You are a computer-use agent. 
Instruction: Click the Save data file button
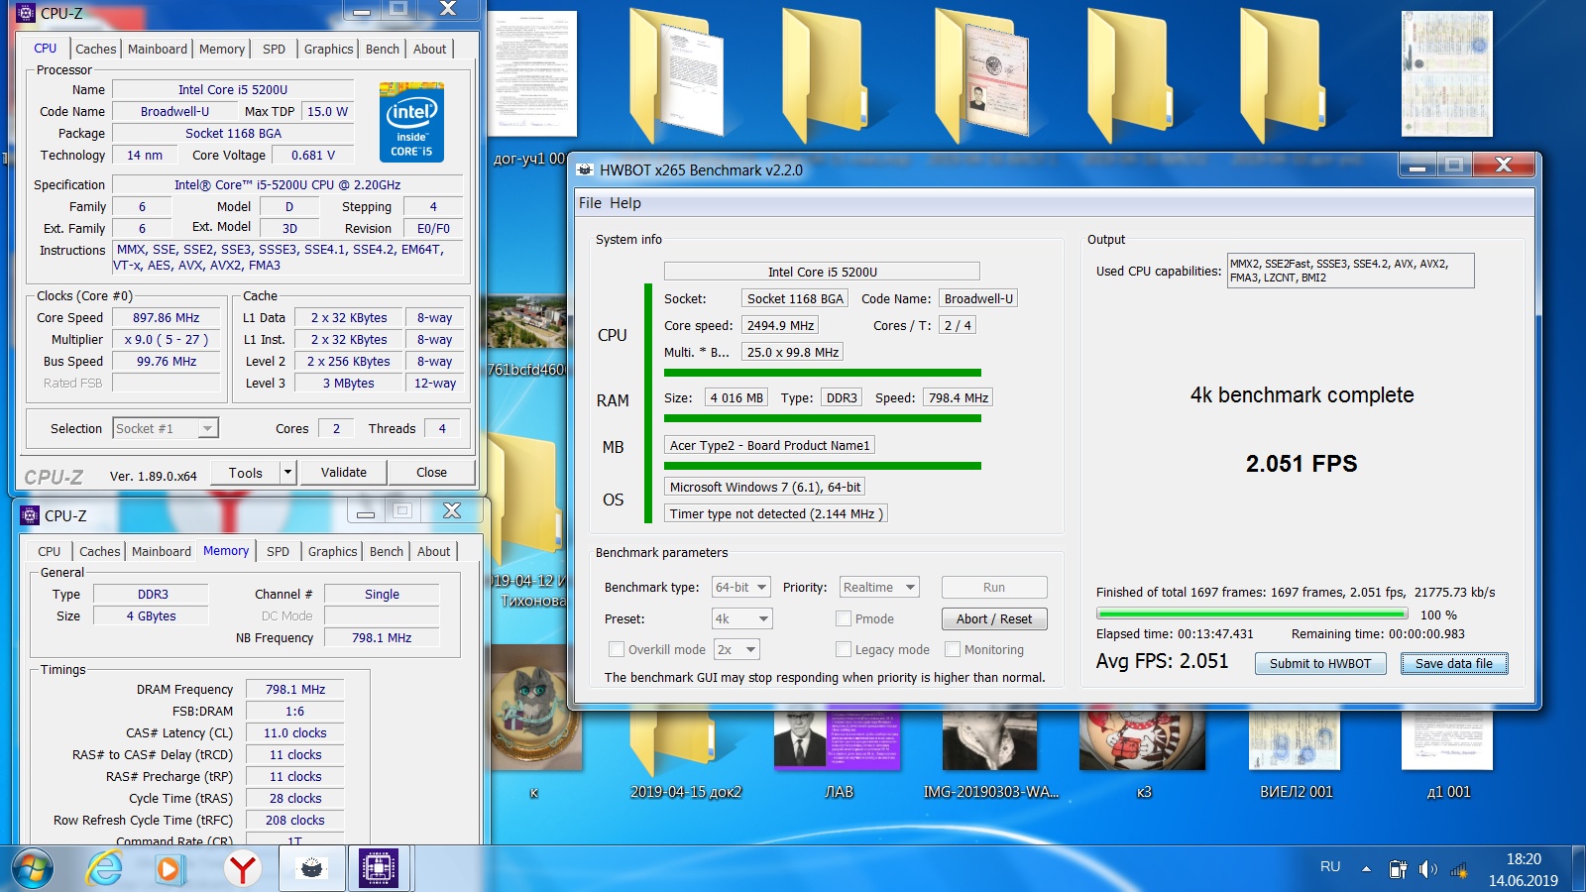click(1454, 663)
